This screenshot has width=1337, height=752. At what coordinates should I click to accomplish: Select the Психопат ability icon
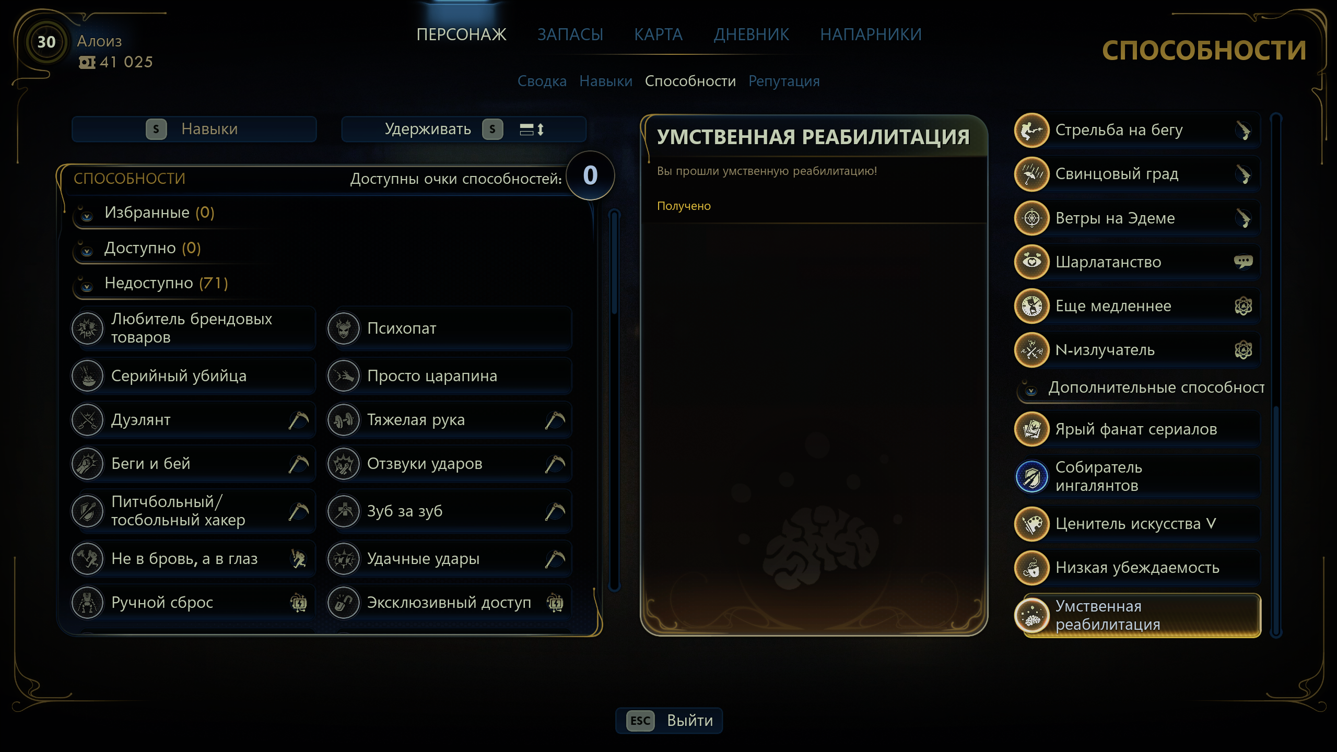(344, 328)
